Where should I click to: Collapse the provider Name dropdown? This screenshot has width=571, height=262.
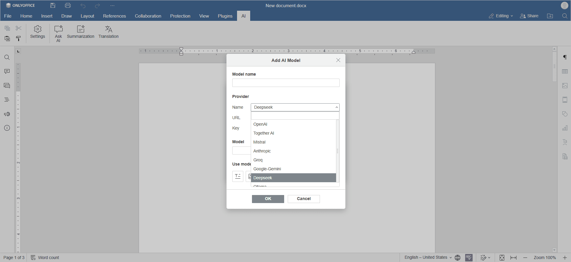[x=337, y=107]
